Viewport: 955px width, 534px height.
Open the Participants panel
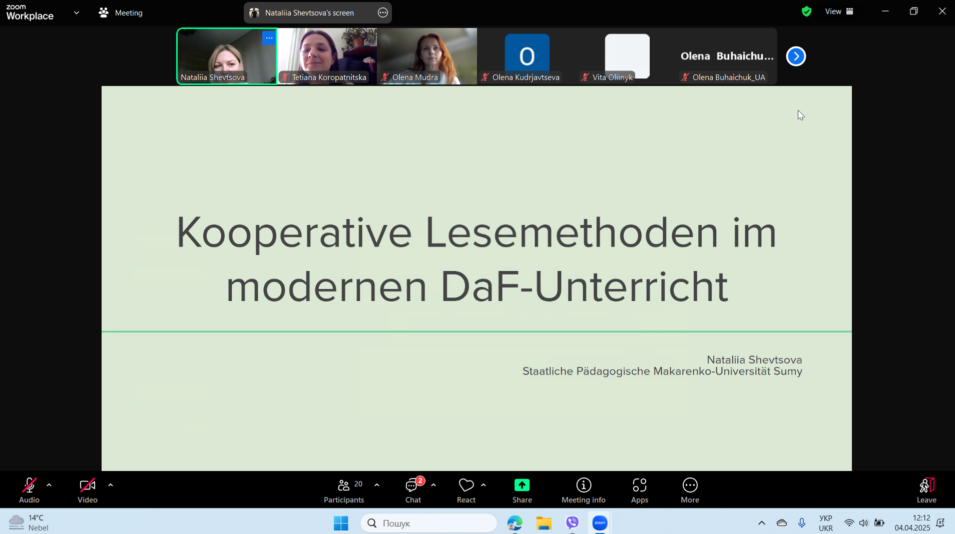344,490
